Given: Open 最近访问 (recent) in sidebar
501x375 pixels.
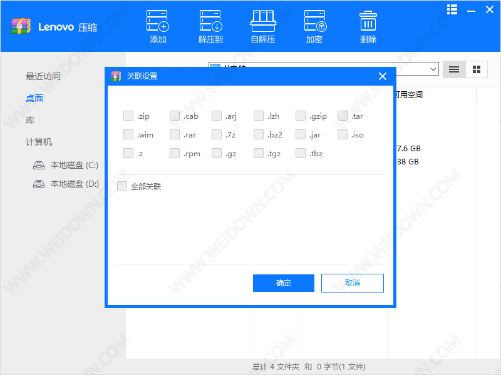Looking at the screenshot, I should point(43,76).
